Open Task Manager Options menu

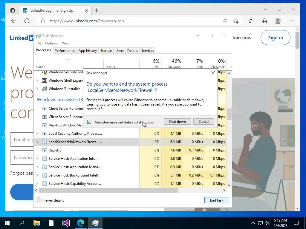click(x=51, y=43)
